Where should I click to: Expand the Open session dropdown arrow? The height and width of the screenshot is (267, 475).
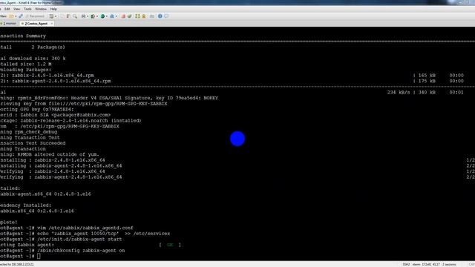click(16, 16)
